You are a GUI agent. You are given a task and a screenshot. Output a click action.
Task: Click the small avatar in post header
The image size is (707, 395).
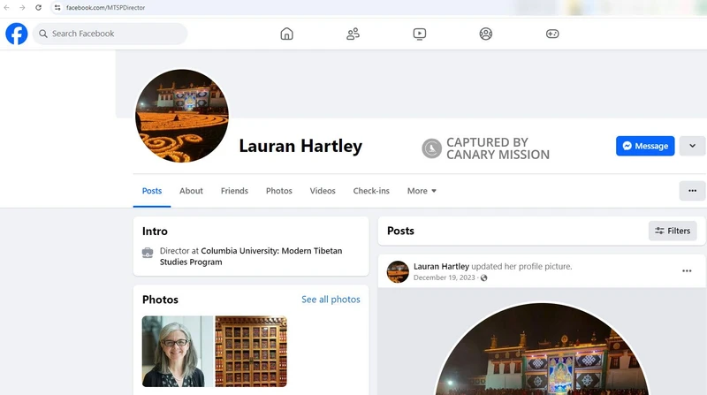[x=398, y=271]
